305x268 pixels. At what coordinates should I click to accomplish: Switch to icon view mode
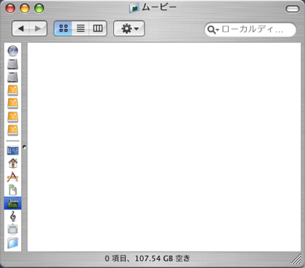pos(63,28)
